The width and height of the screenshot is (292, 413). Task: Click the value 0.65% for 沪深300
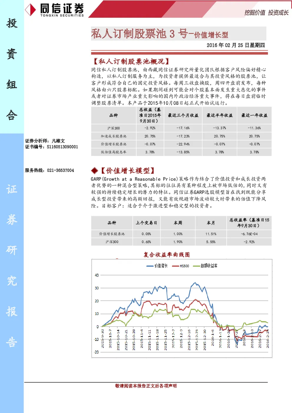coord(146,242)
